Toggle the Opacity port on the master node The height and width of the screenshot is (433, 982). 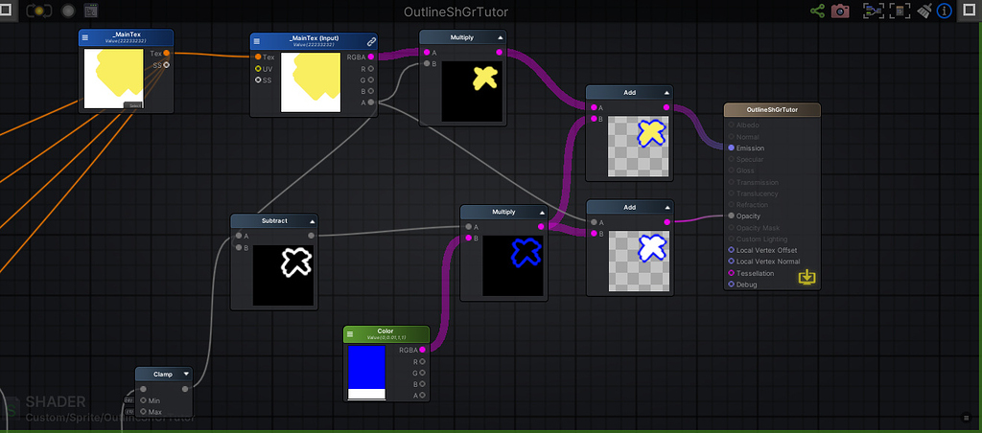tap(732, 216)
